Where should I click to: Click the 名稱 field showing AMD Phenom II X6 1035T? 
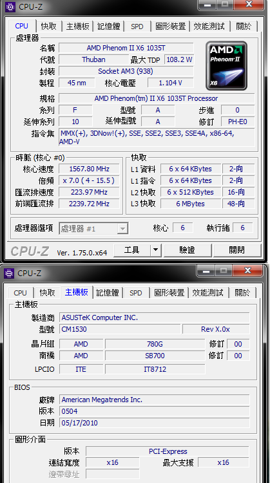pos(126,48)
